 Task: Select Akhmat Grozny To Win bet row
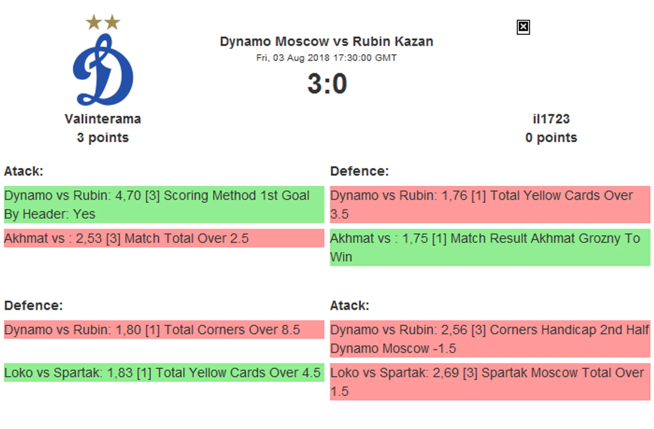tap(490, 247)
